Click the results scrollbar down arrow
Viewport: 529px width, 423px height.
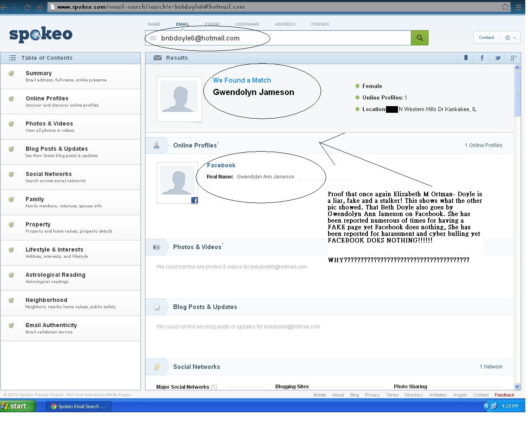[x=517, y=387]
